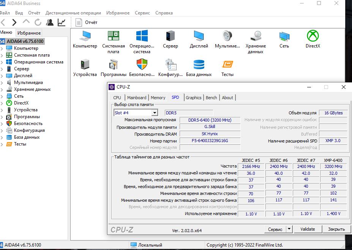Open the Отчёт menu in menu bar
The width and height of the screenshot is (352, 250).
click(x=34, y=13)
